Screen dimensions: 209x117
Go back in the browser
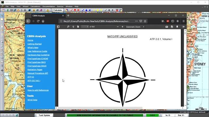pos(28,21)
